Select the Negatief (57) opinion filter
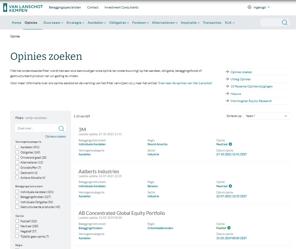Image resolution: width=296 pixels, height=249 pixels. click(17, 231)
